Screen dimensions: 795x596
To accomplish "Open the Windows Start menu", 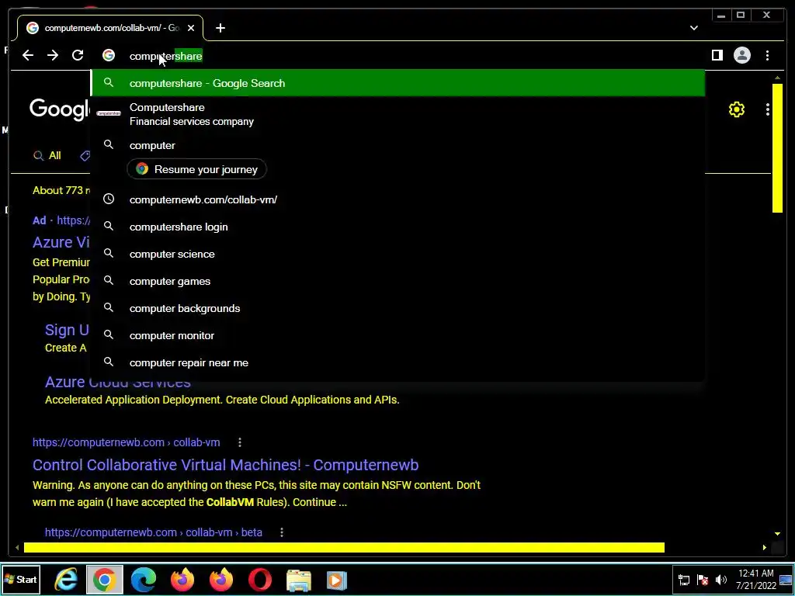I will tap(21, 579).
